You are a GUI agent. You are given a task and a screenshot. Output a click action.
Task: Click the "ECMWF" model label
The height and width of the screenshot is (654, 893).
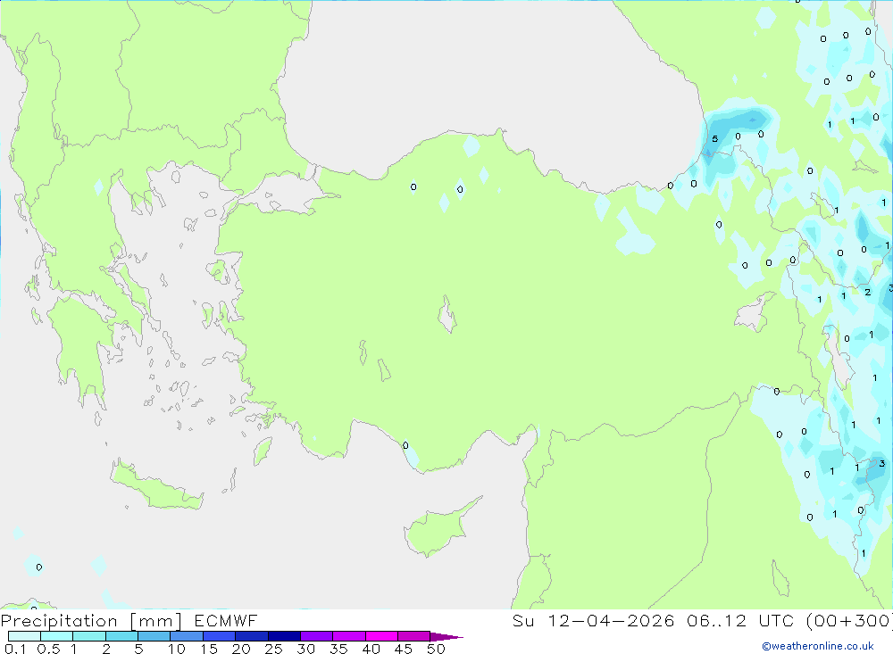pyautogui.click(x=226, y=620)
